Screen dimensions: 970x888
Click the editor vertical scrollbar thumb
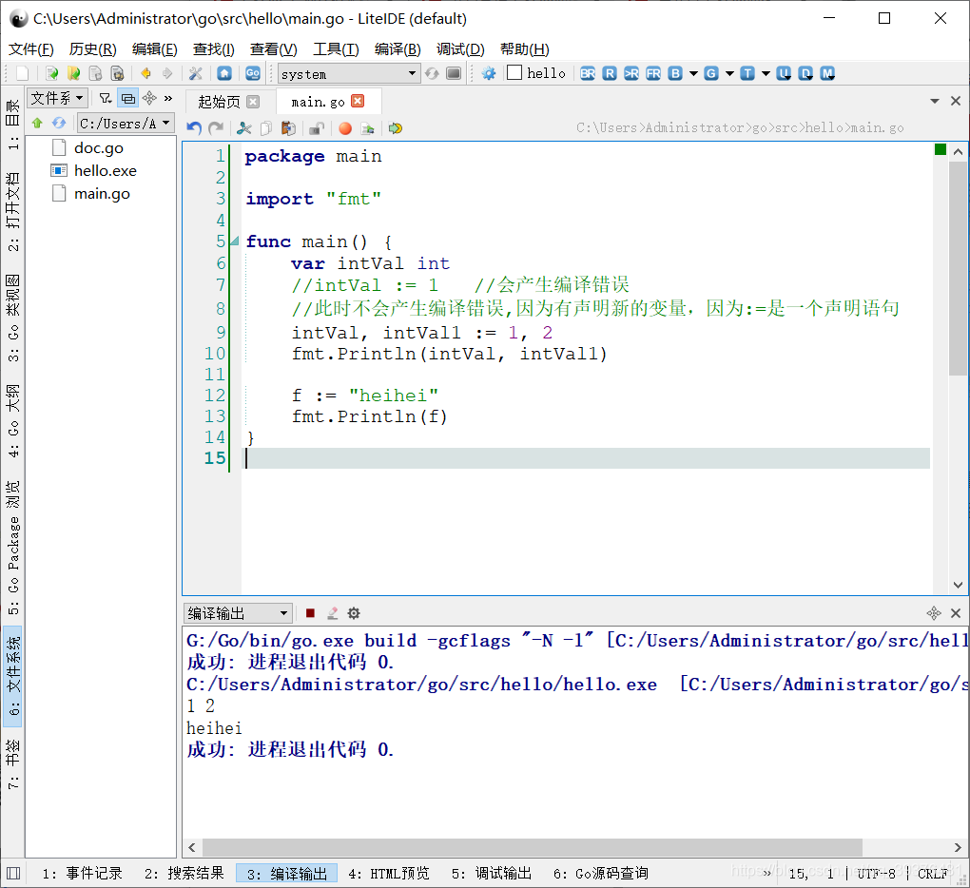(958, 268)
